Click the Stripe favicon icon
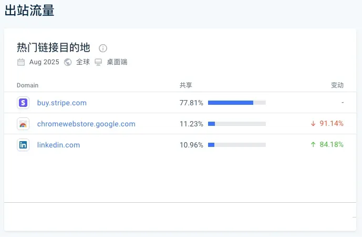362x237 pixels. coord(23,103)
